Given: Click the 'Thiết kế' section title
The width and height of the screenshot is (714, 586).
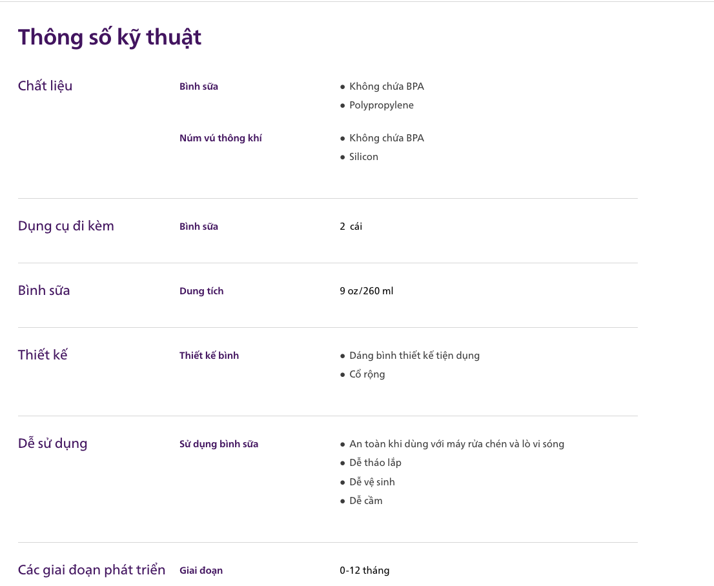Looking at the screenshot, I should point(43,355).
